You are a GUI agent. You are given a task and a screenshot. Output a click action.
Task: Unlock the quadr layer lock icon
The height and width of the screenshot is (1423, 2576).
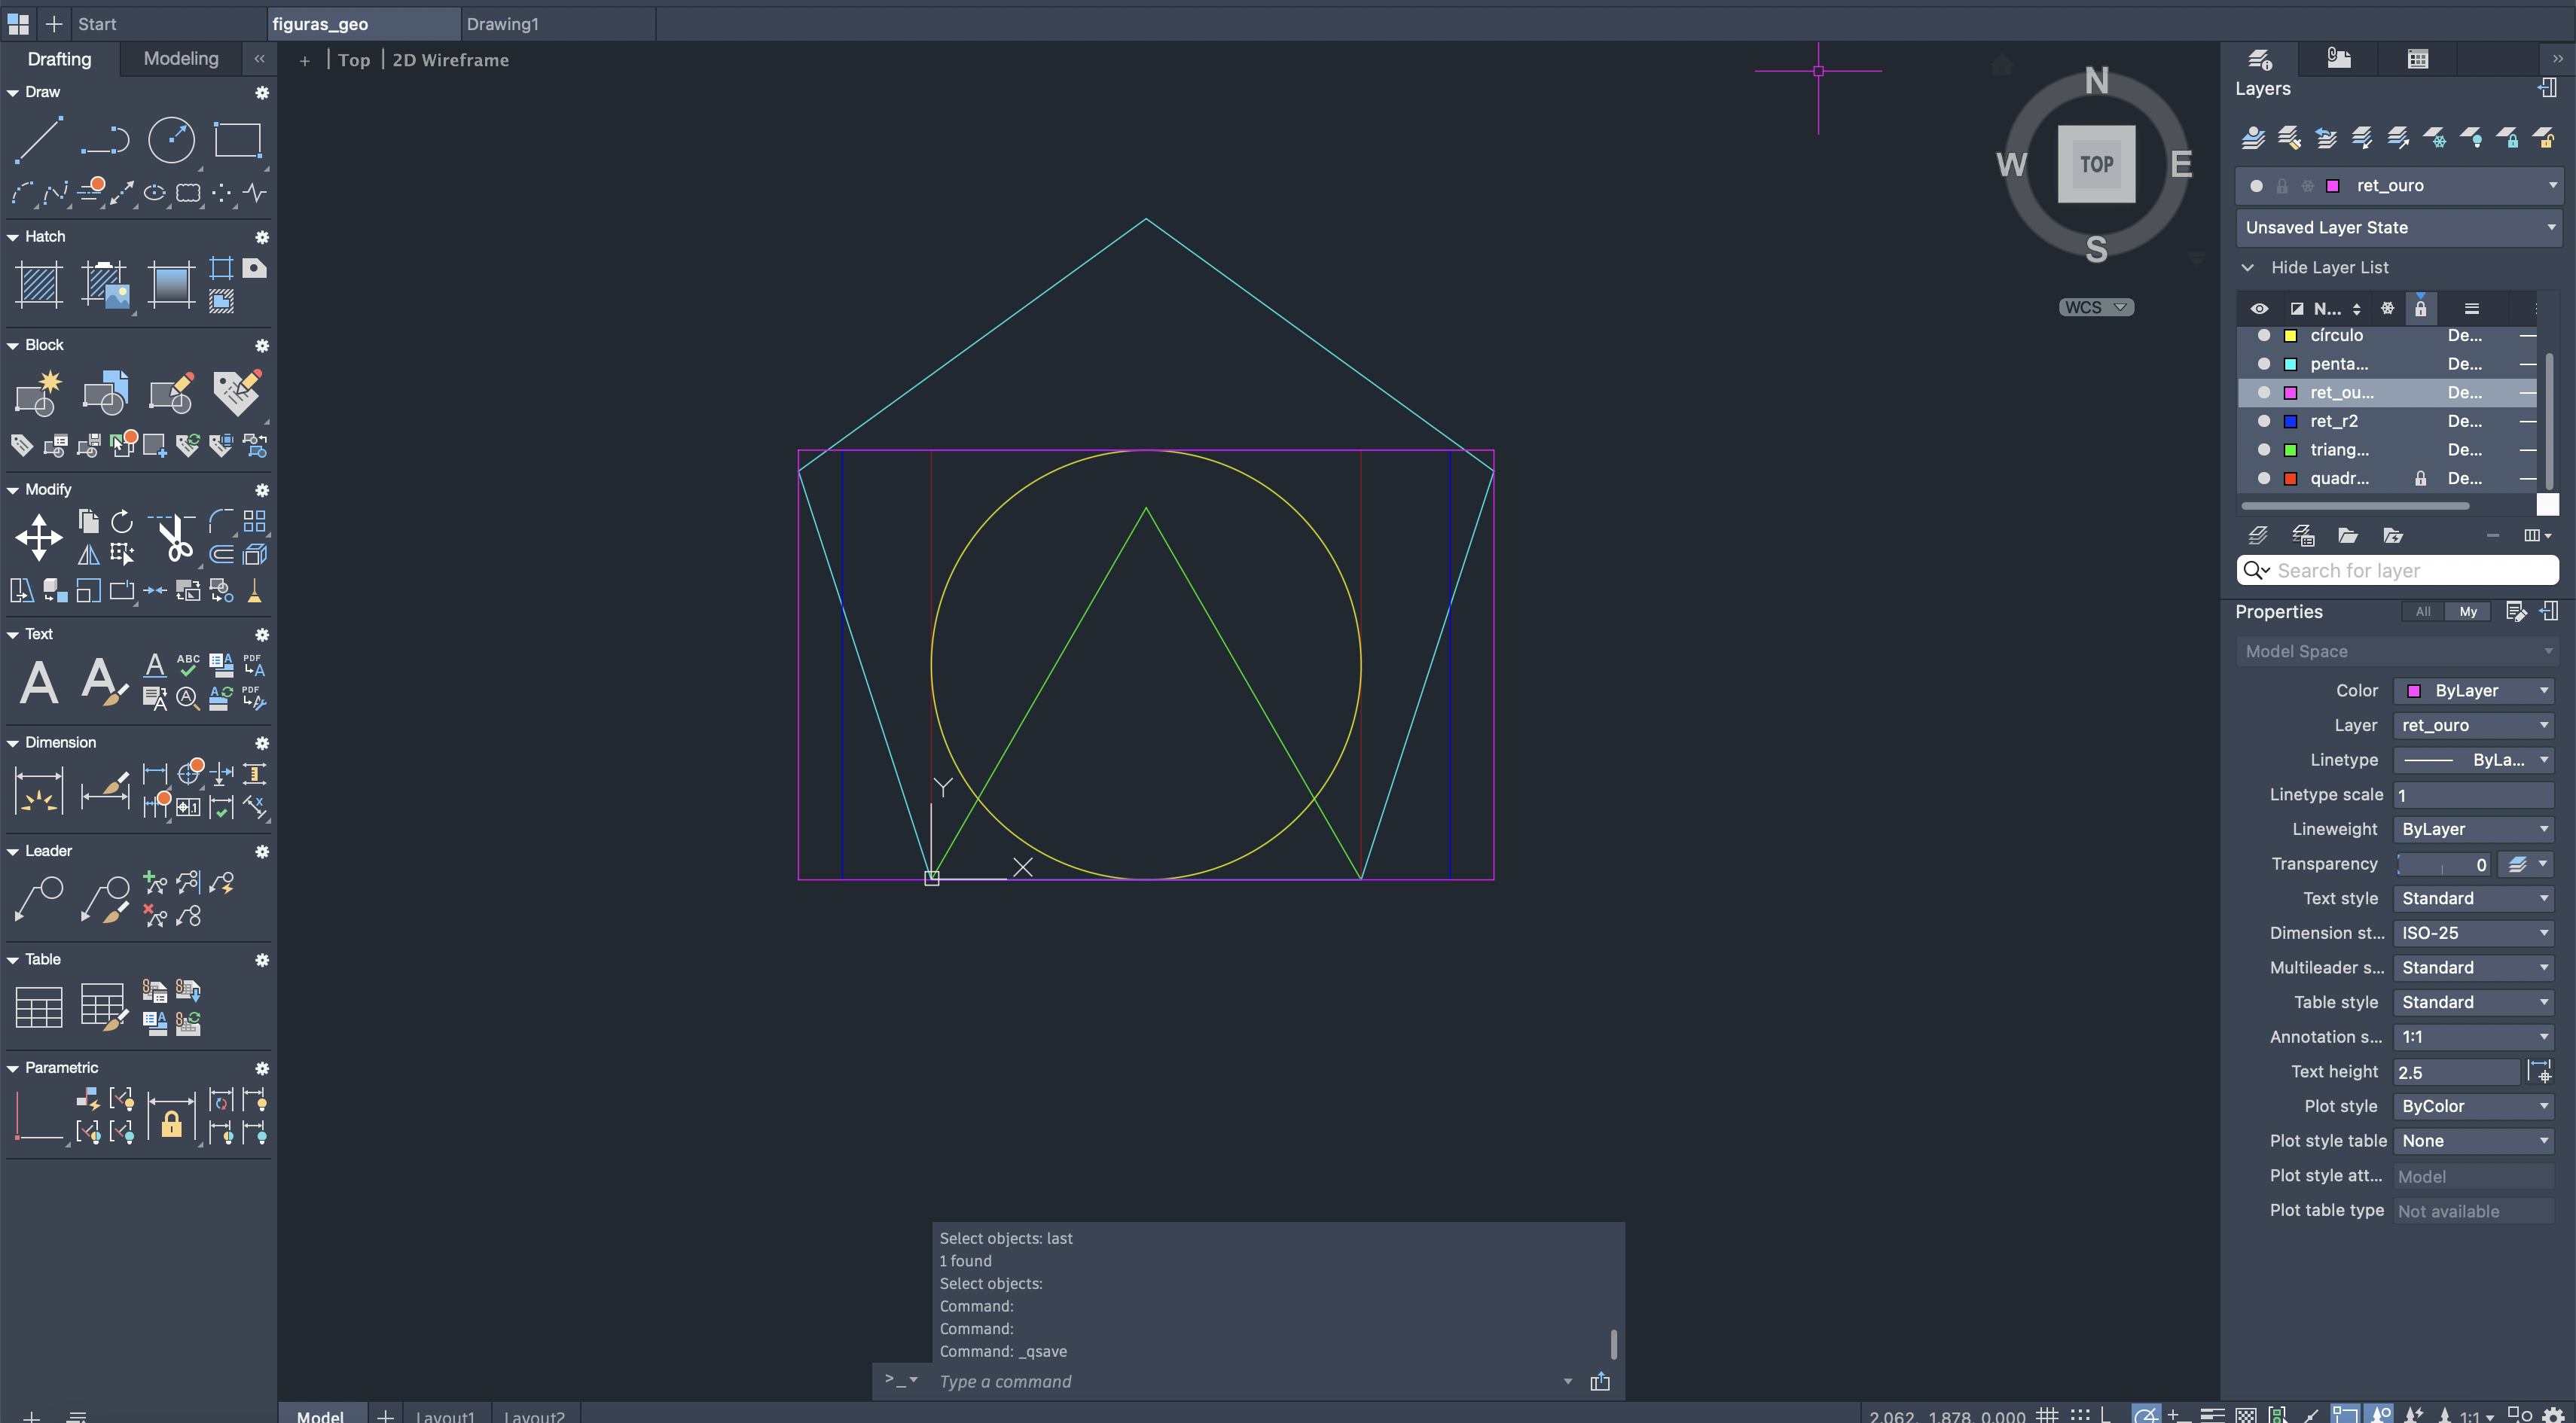tap(2420, 479)
